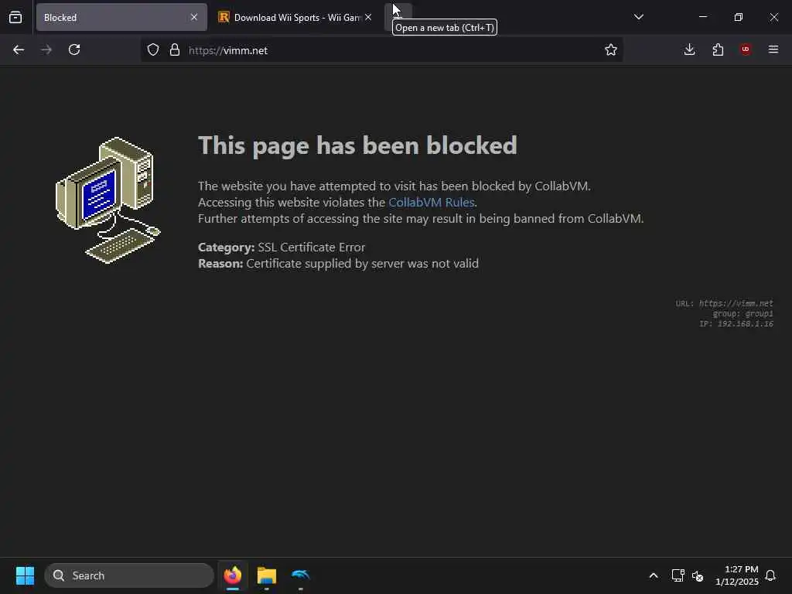
Task: Open the Extensions menu
Action: tap(718, 50)
